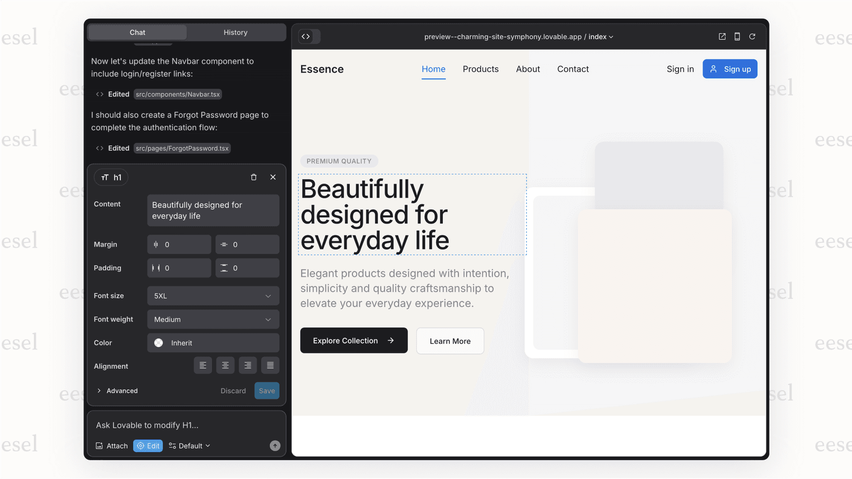Open the Font size dropdown
Viewport: 852px width, 479px height.
coord(212,296)
